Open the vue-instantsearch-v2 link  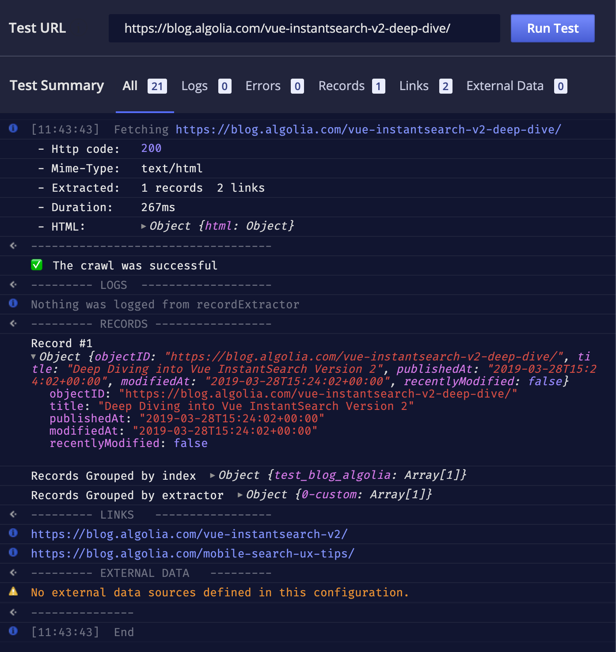point(189,534)
